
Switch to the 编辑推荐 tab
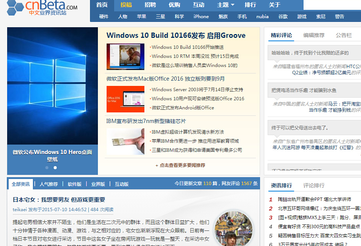point(314,35)
